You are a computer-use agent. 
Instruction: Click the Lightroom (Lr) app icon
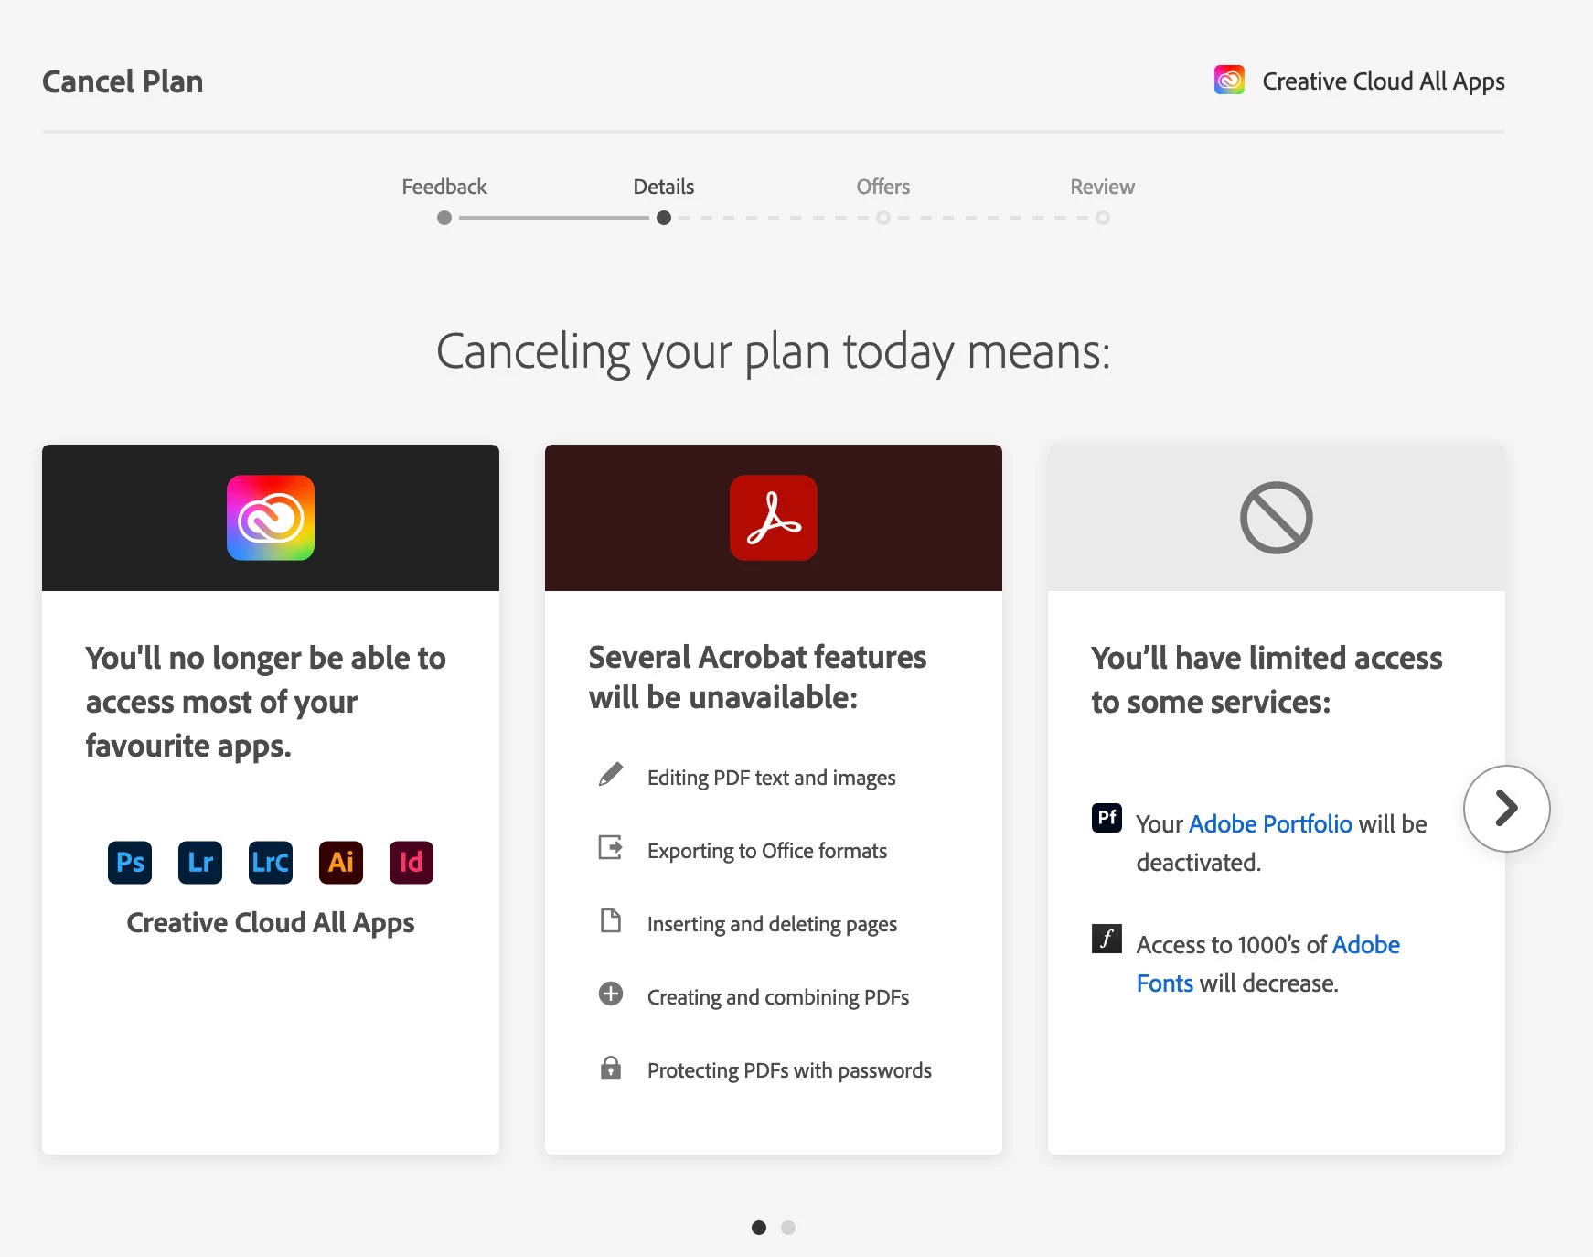[200, 862]
